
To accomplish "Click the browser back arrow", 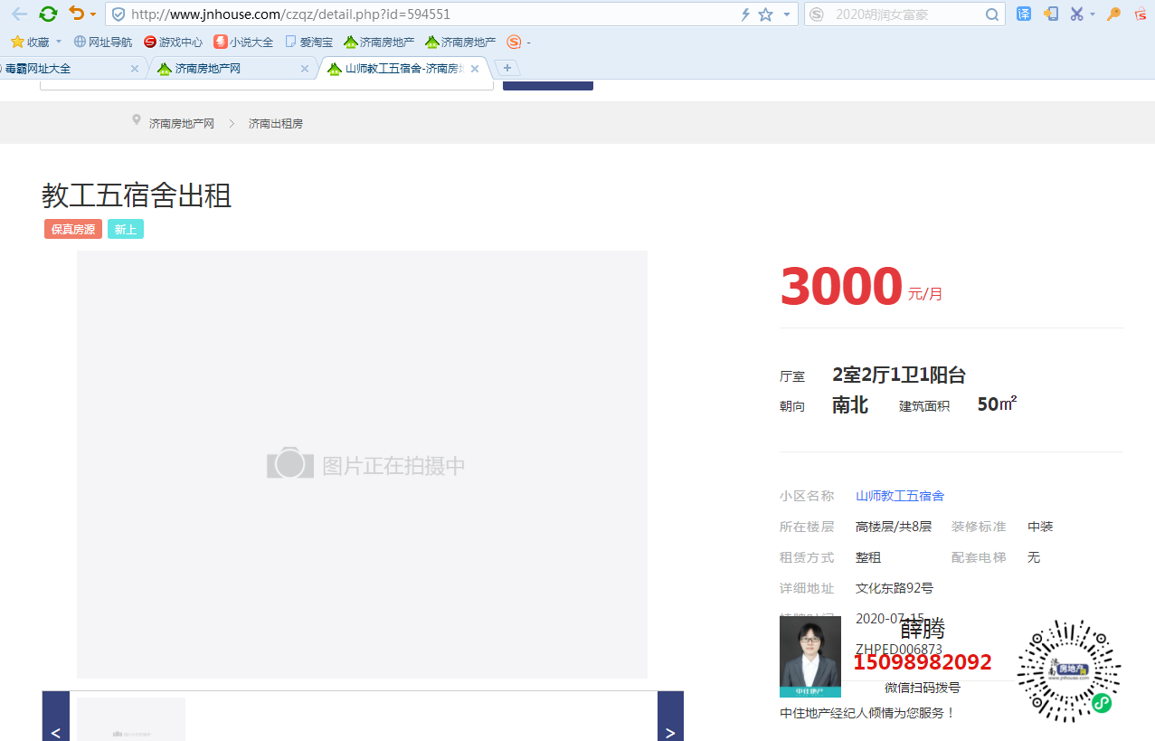I will point(18,14).
